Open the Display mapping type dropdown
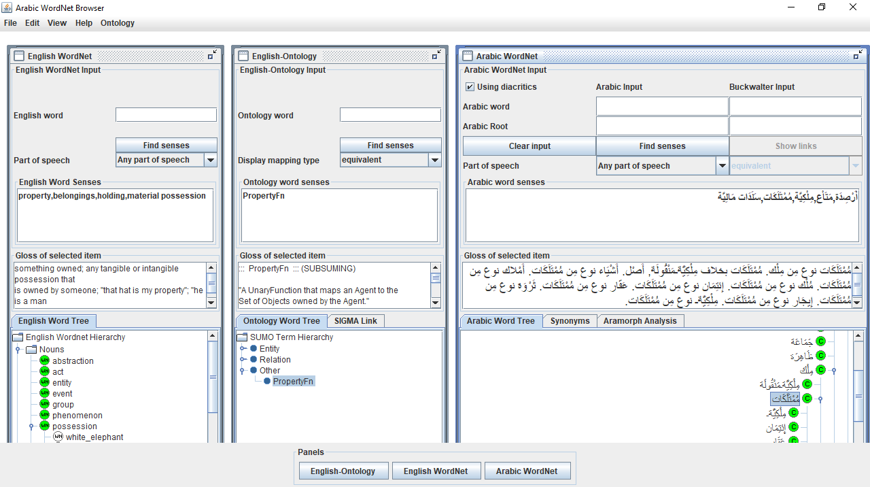Image resolution: width=870 pixels, height=487 pixels. click(x=435, y=160)
